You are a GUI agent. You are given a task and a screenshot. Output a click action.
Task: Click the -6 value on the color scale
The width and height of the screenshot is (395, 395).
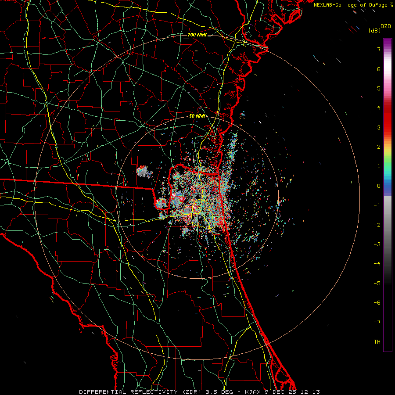[x=377, y=303]
